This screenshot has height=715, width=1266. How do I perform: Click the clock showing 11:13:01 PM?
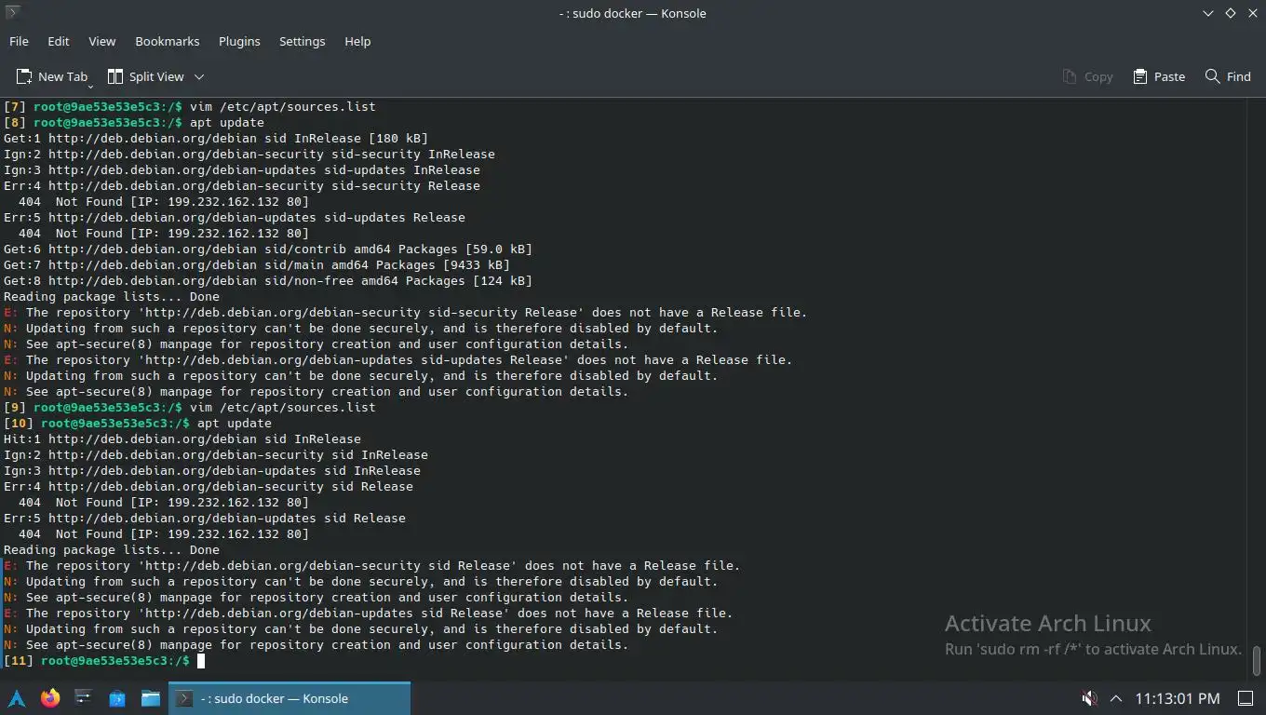[x=1177, y=698]
